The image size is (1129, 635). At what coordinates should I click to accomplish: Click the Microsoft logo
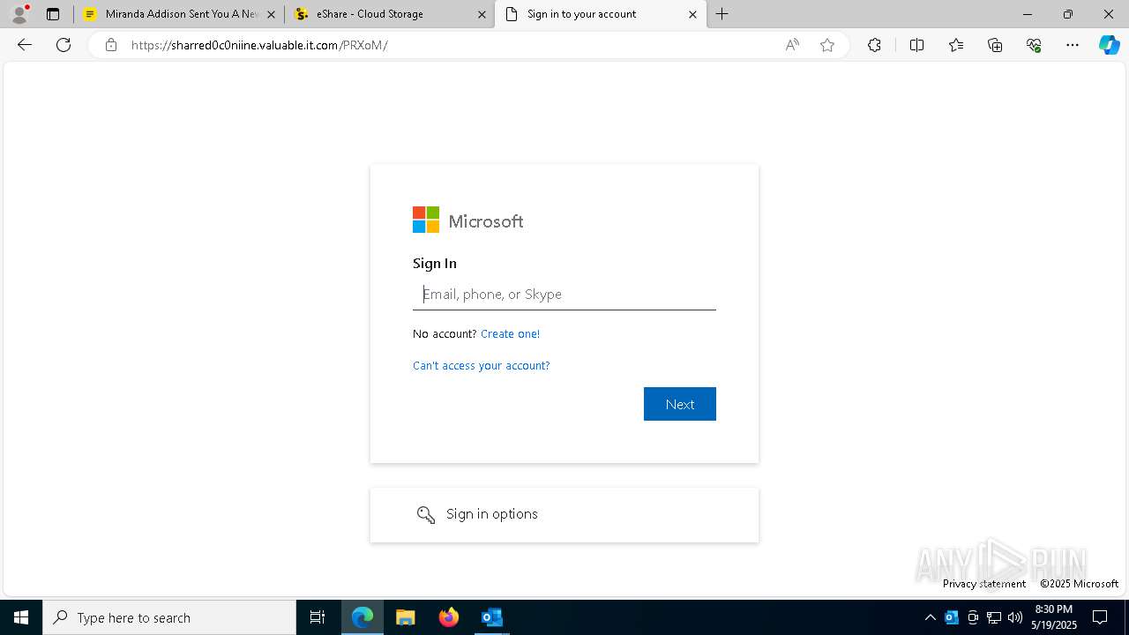pos(467,220)
